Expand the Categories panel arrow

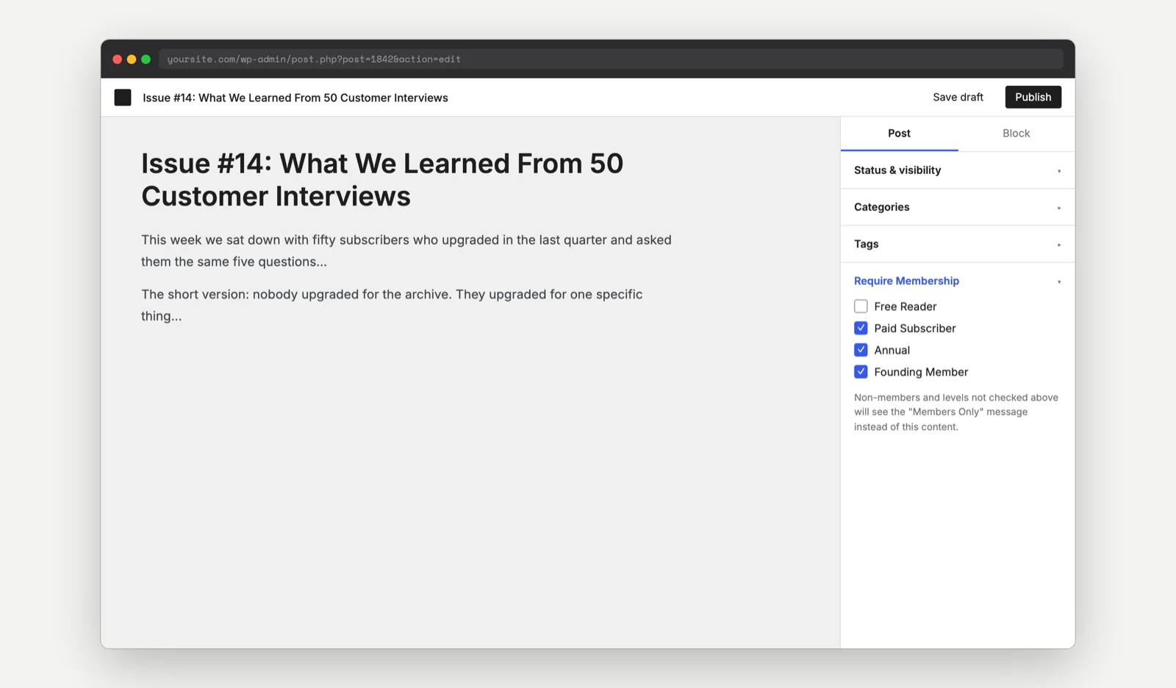click(x=1059, y=208)
